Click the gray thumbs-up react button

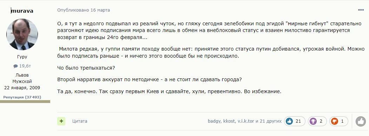pyautogui.click(x=361, y=121)
